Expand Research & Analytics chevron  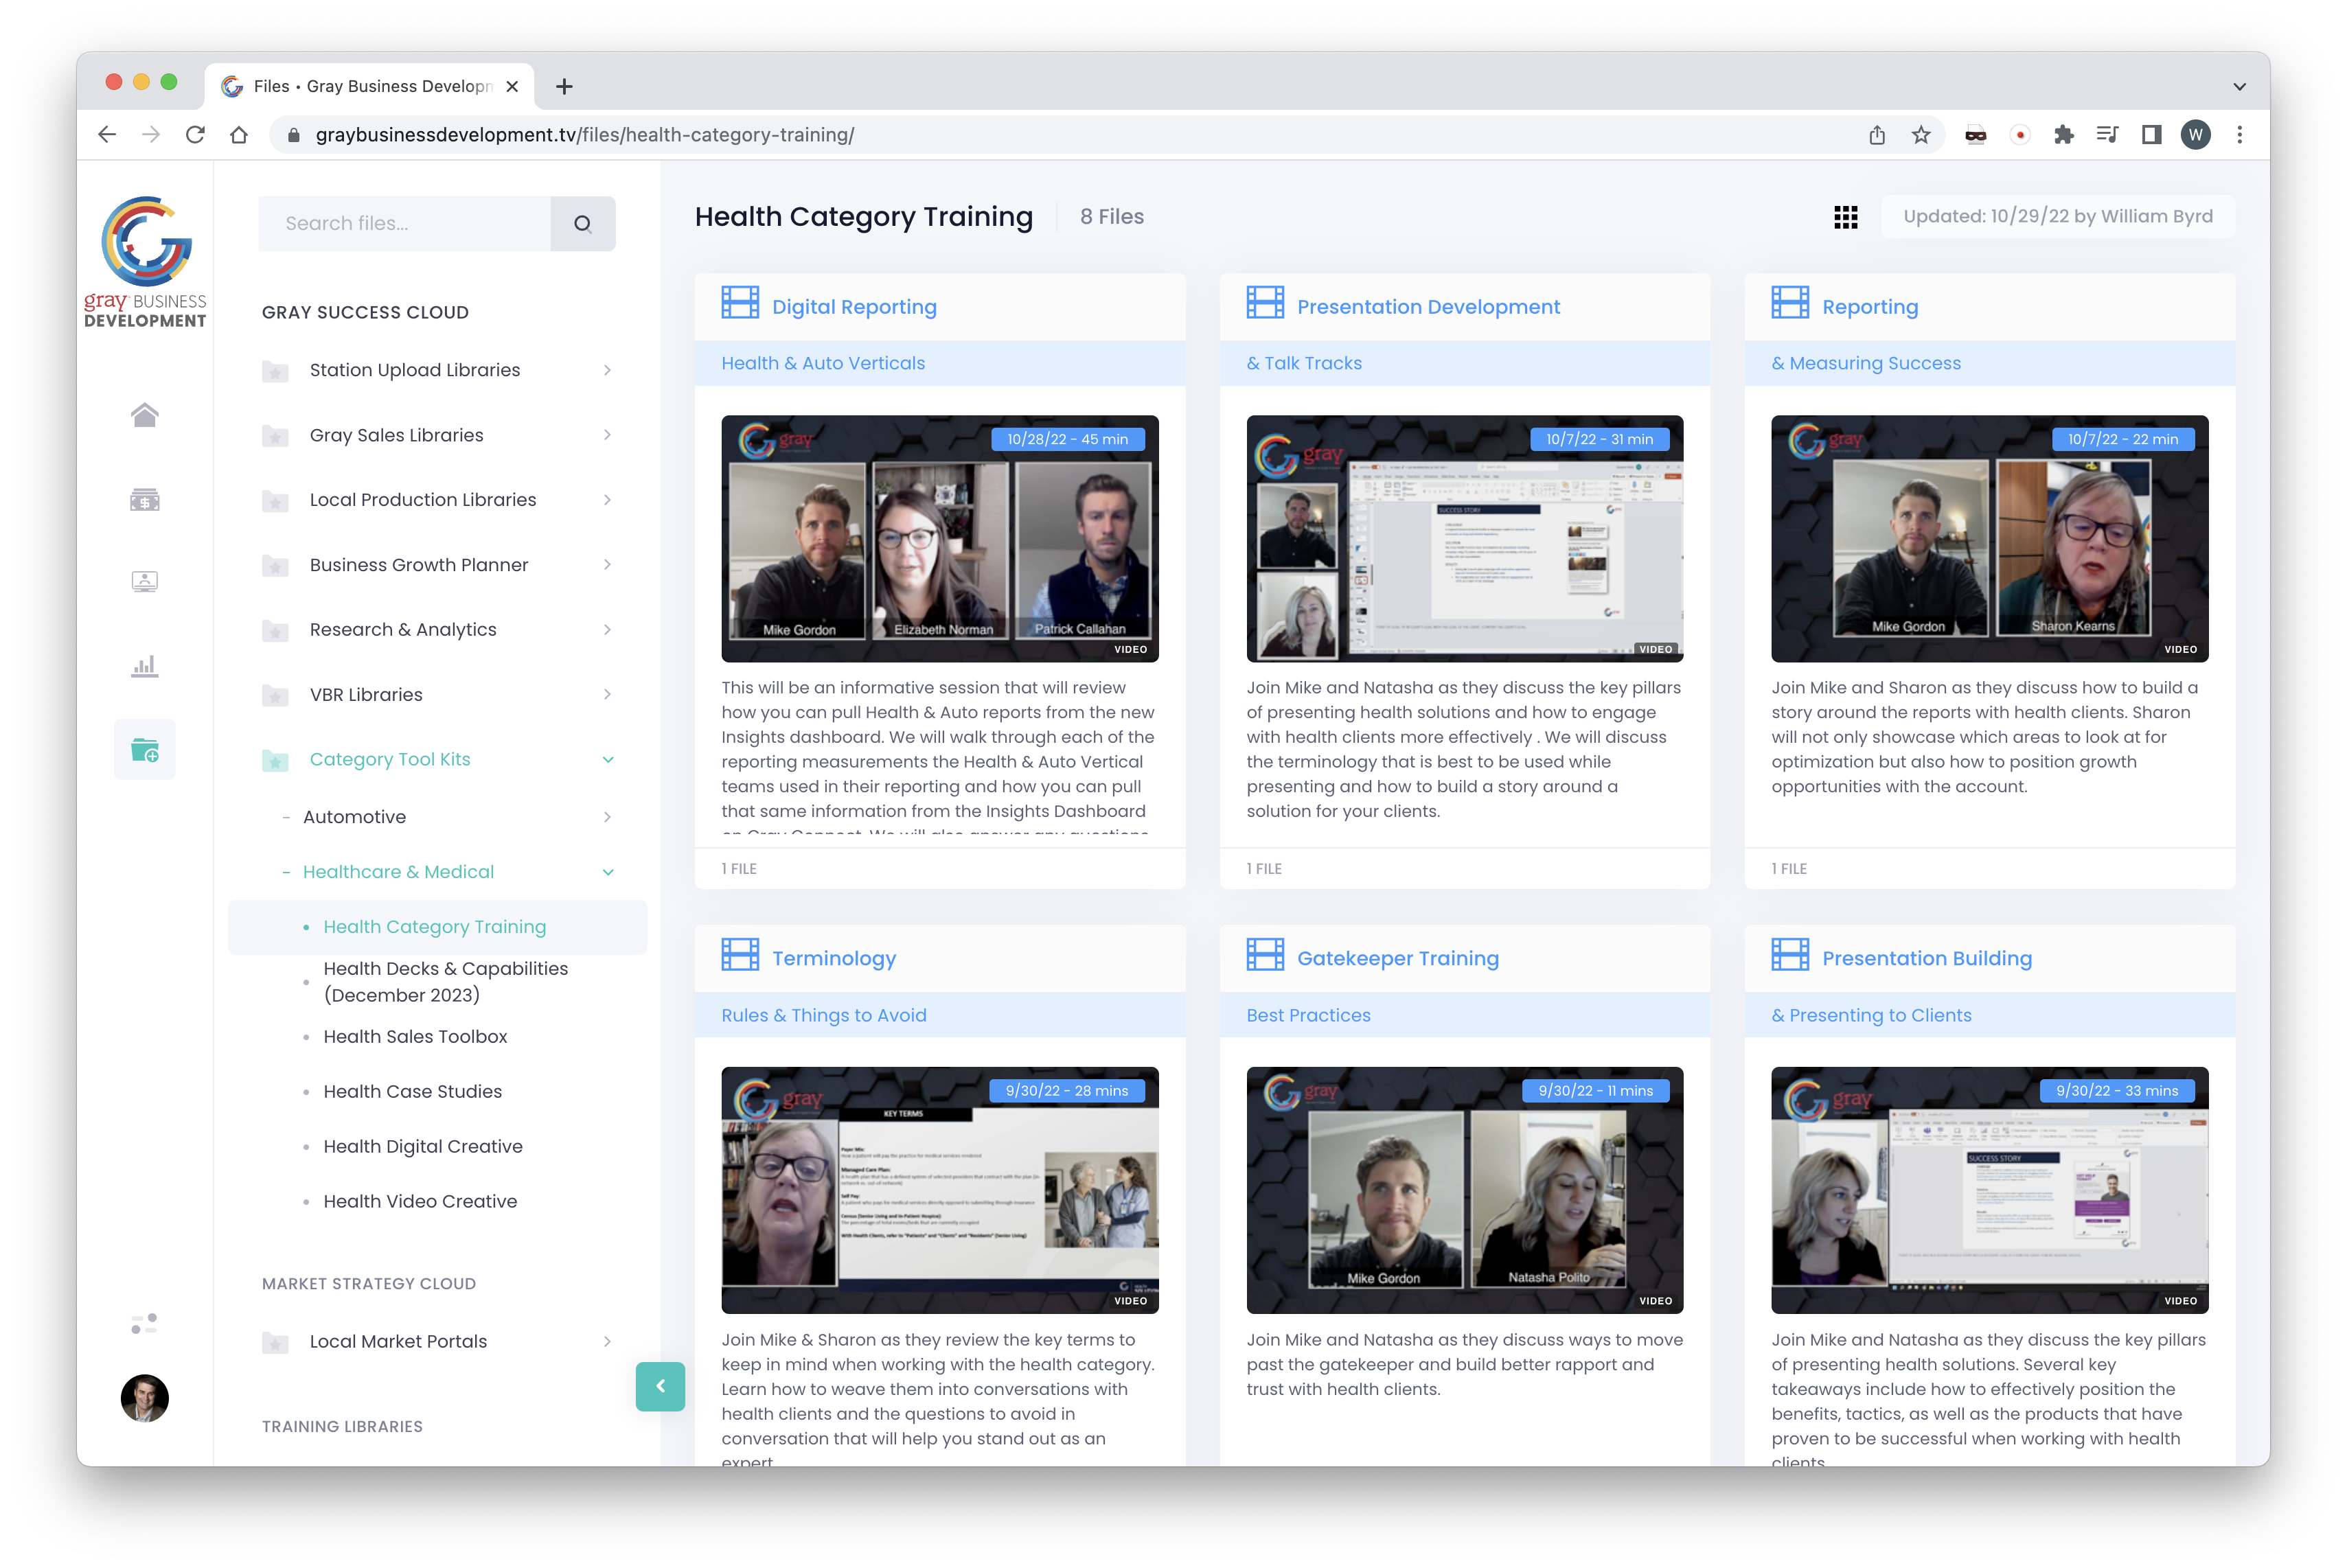(607, 630)
